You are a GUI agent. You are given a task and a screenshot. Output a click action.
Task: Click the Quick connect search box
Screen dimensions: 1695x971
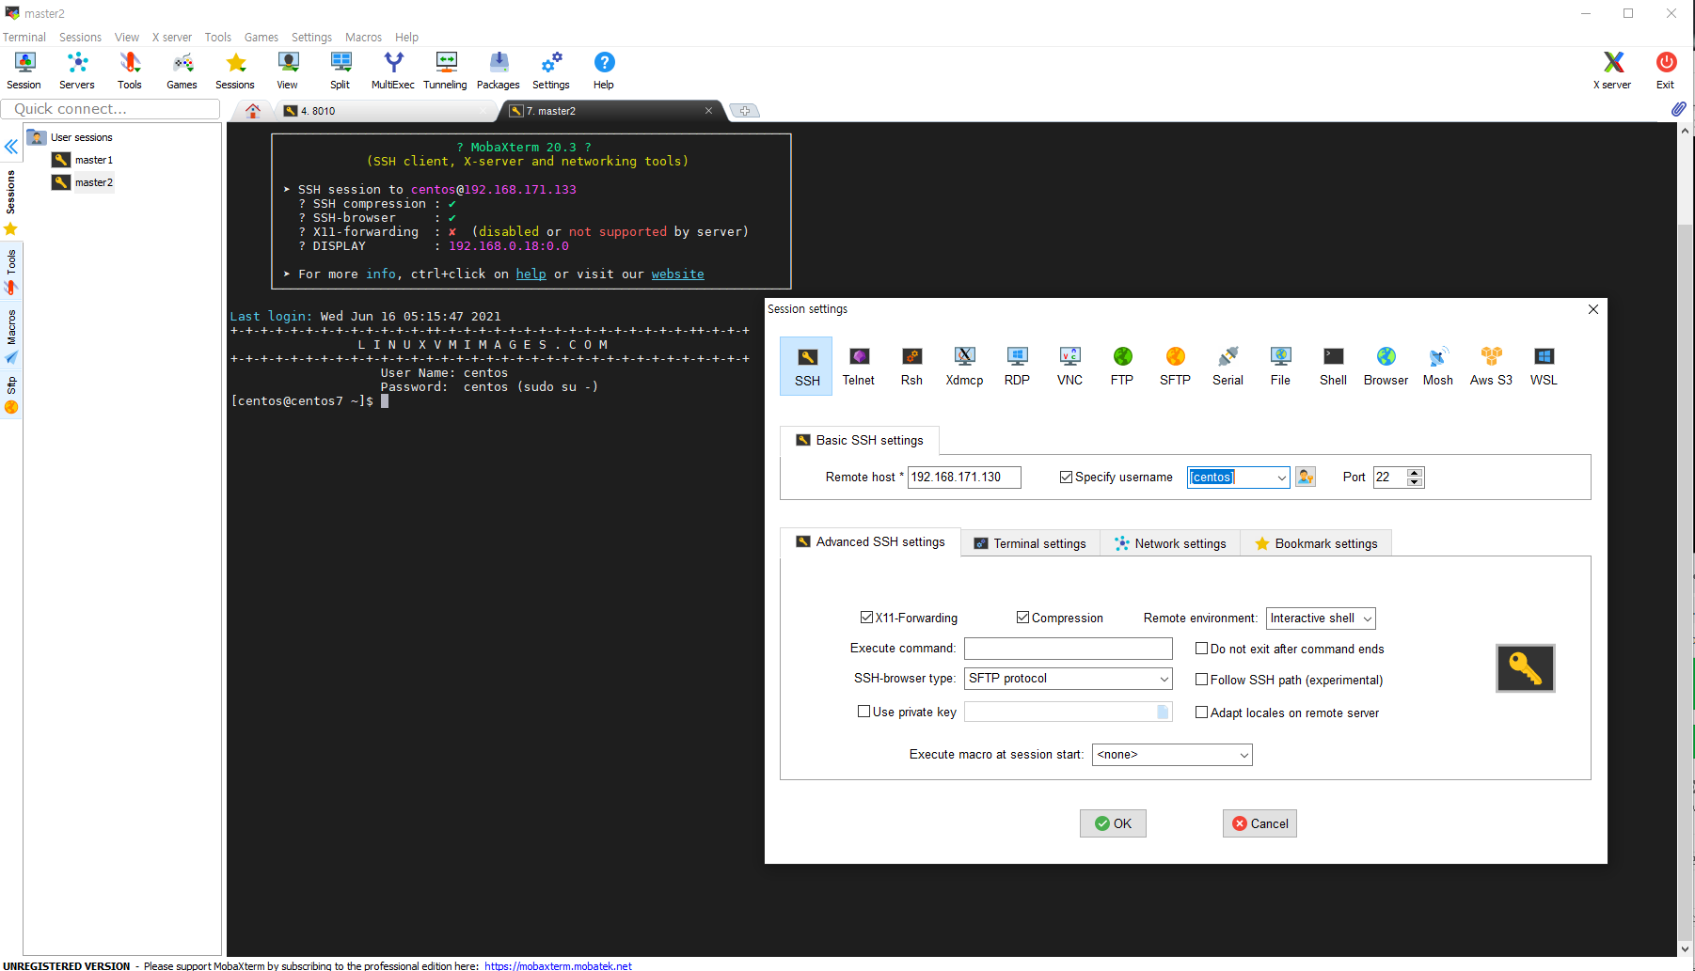111,109
